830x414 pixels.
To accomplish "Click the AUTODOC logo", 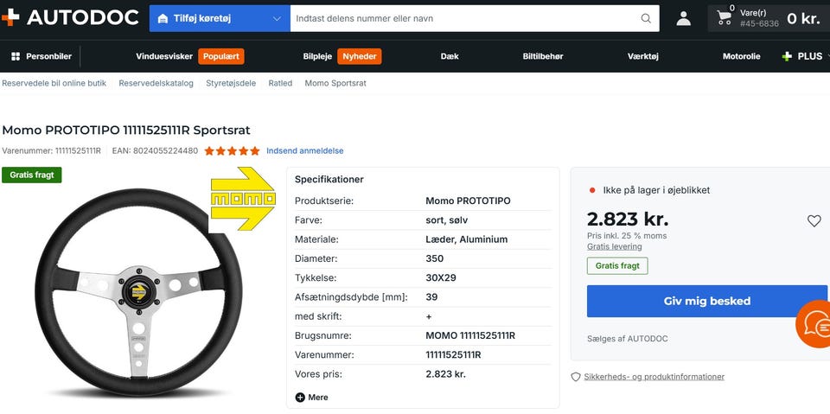I will click(x=70, y=17).
